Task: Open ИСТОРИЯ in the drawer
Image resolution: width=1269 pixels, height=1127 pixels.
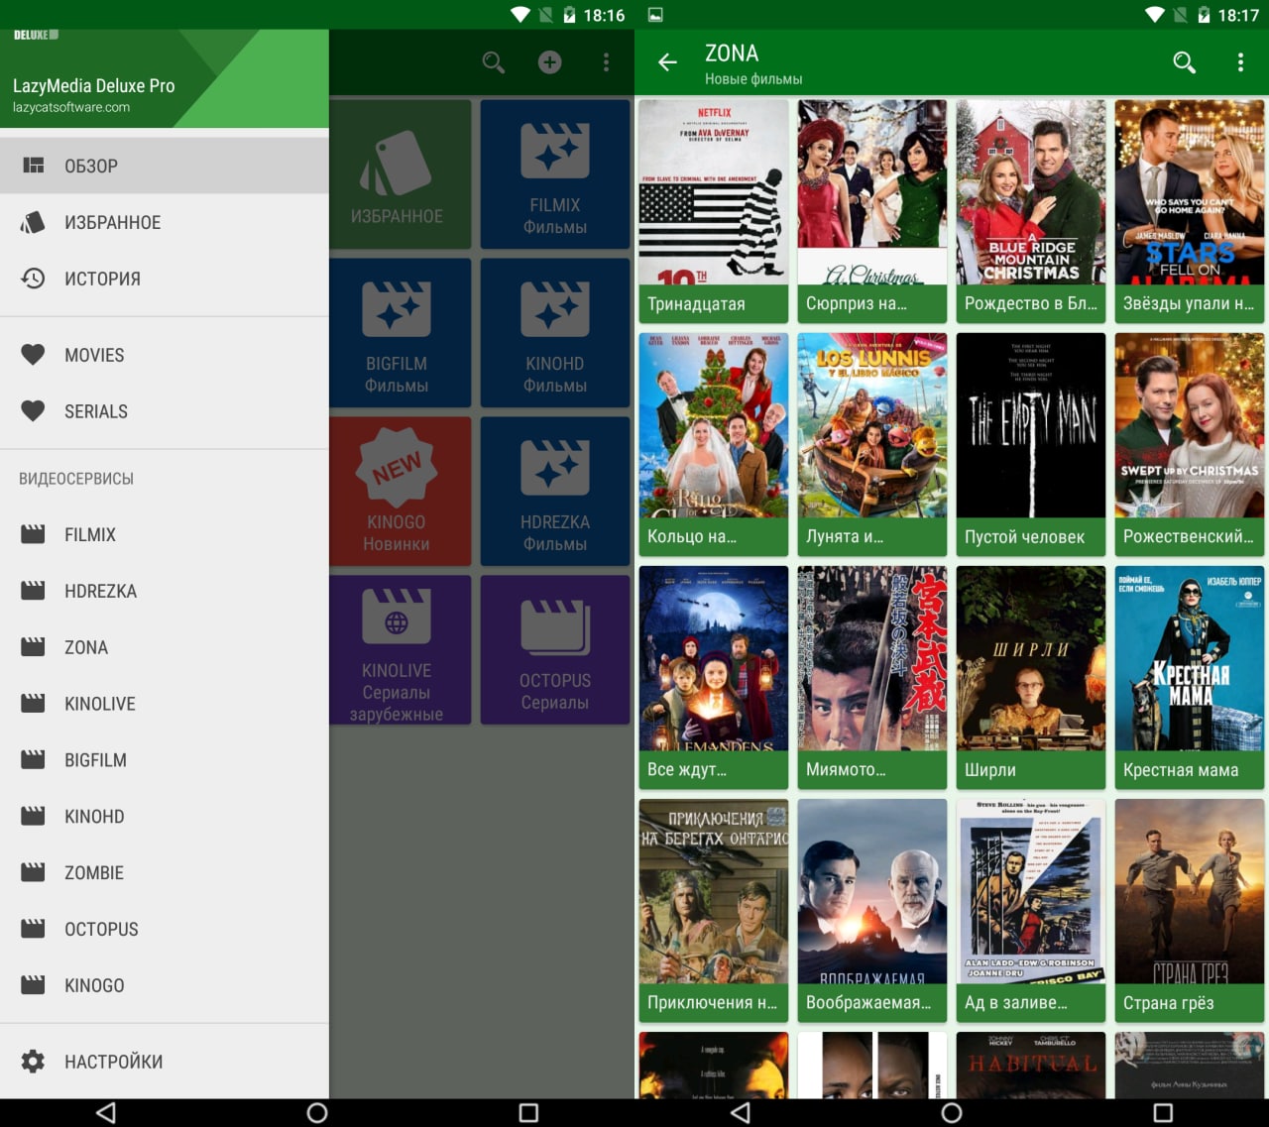Action: [165, 279]
